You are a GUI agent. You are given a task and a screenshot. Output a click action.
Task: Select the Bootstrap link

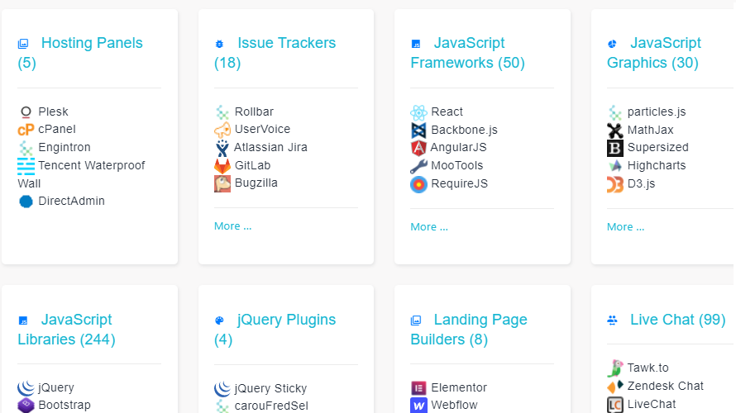pyautogui.click(x=65, y=405)
